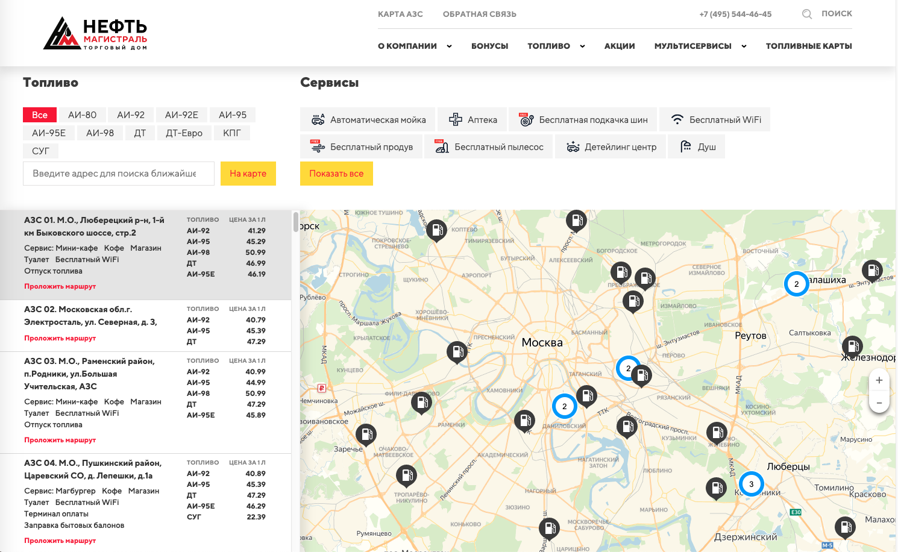Viewport: 898px width, 552px height.
Task: Select fuel station marker near Жулебино
Action: [x=717, y=433]
